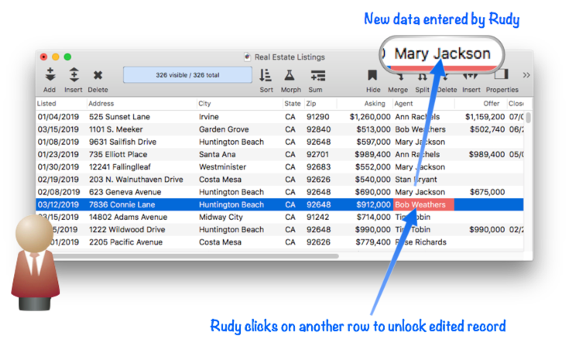Click the horizontal scrollbar at table bottom
569x343 pixels.
194,256
